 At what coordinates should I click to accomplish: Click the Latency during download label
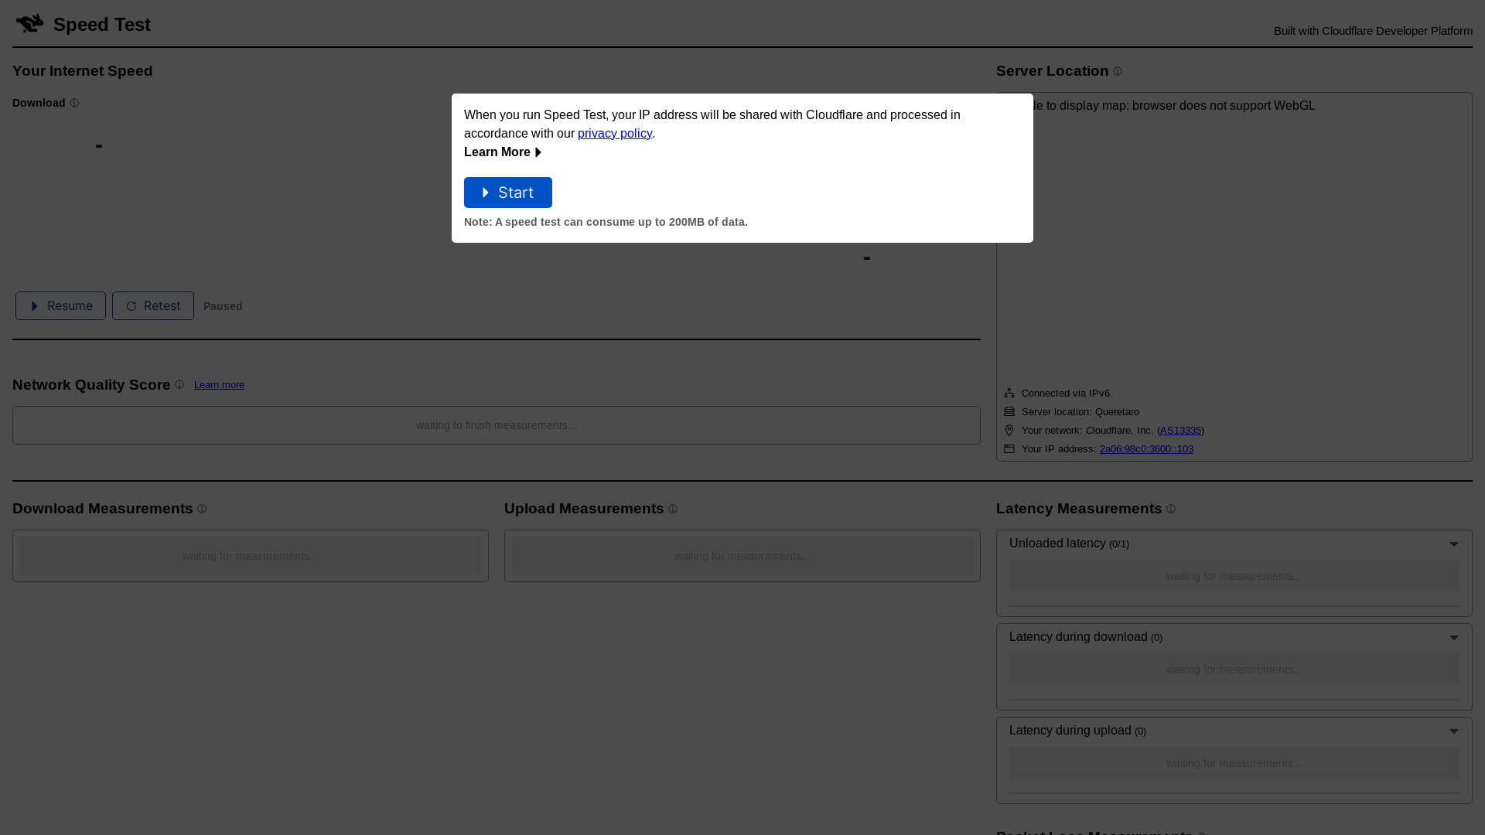point(1078,637)
